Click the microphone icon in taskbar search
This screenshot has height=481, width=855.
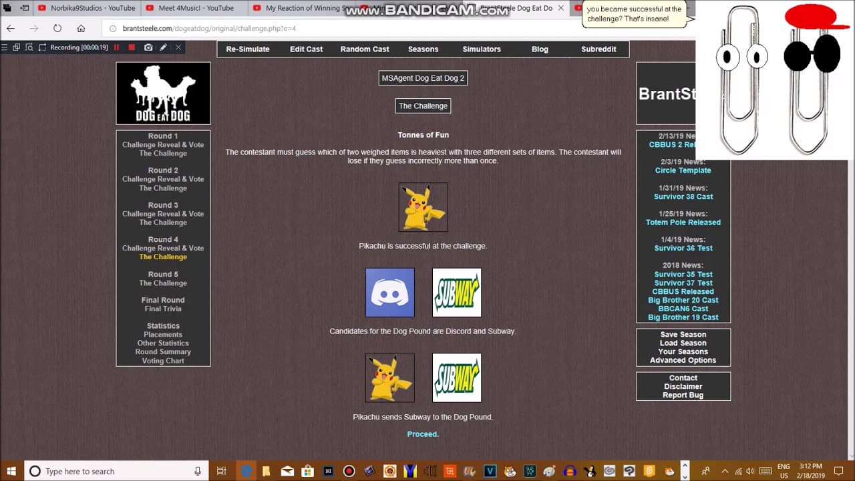click(198, 471)
